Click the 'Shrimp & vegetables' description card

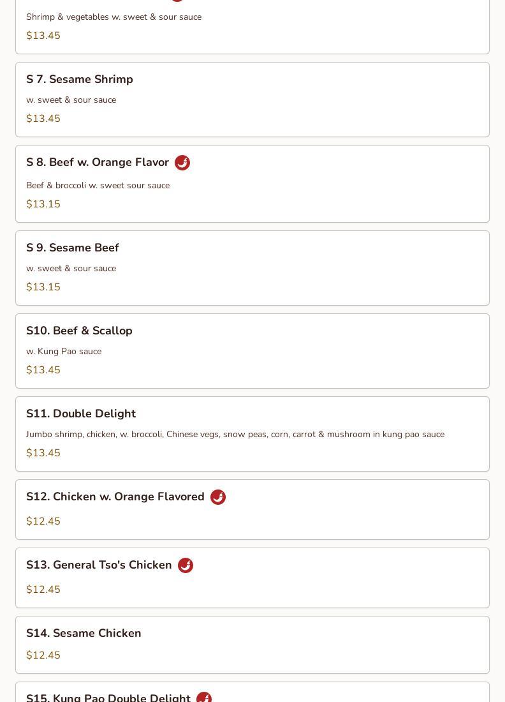click(113, 17)
